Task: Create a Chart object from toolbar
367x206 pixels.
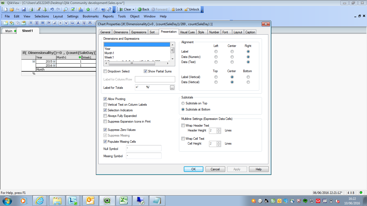Action: click(x=55, y=23)
